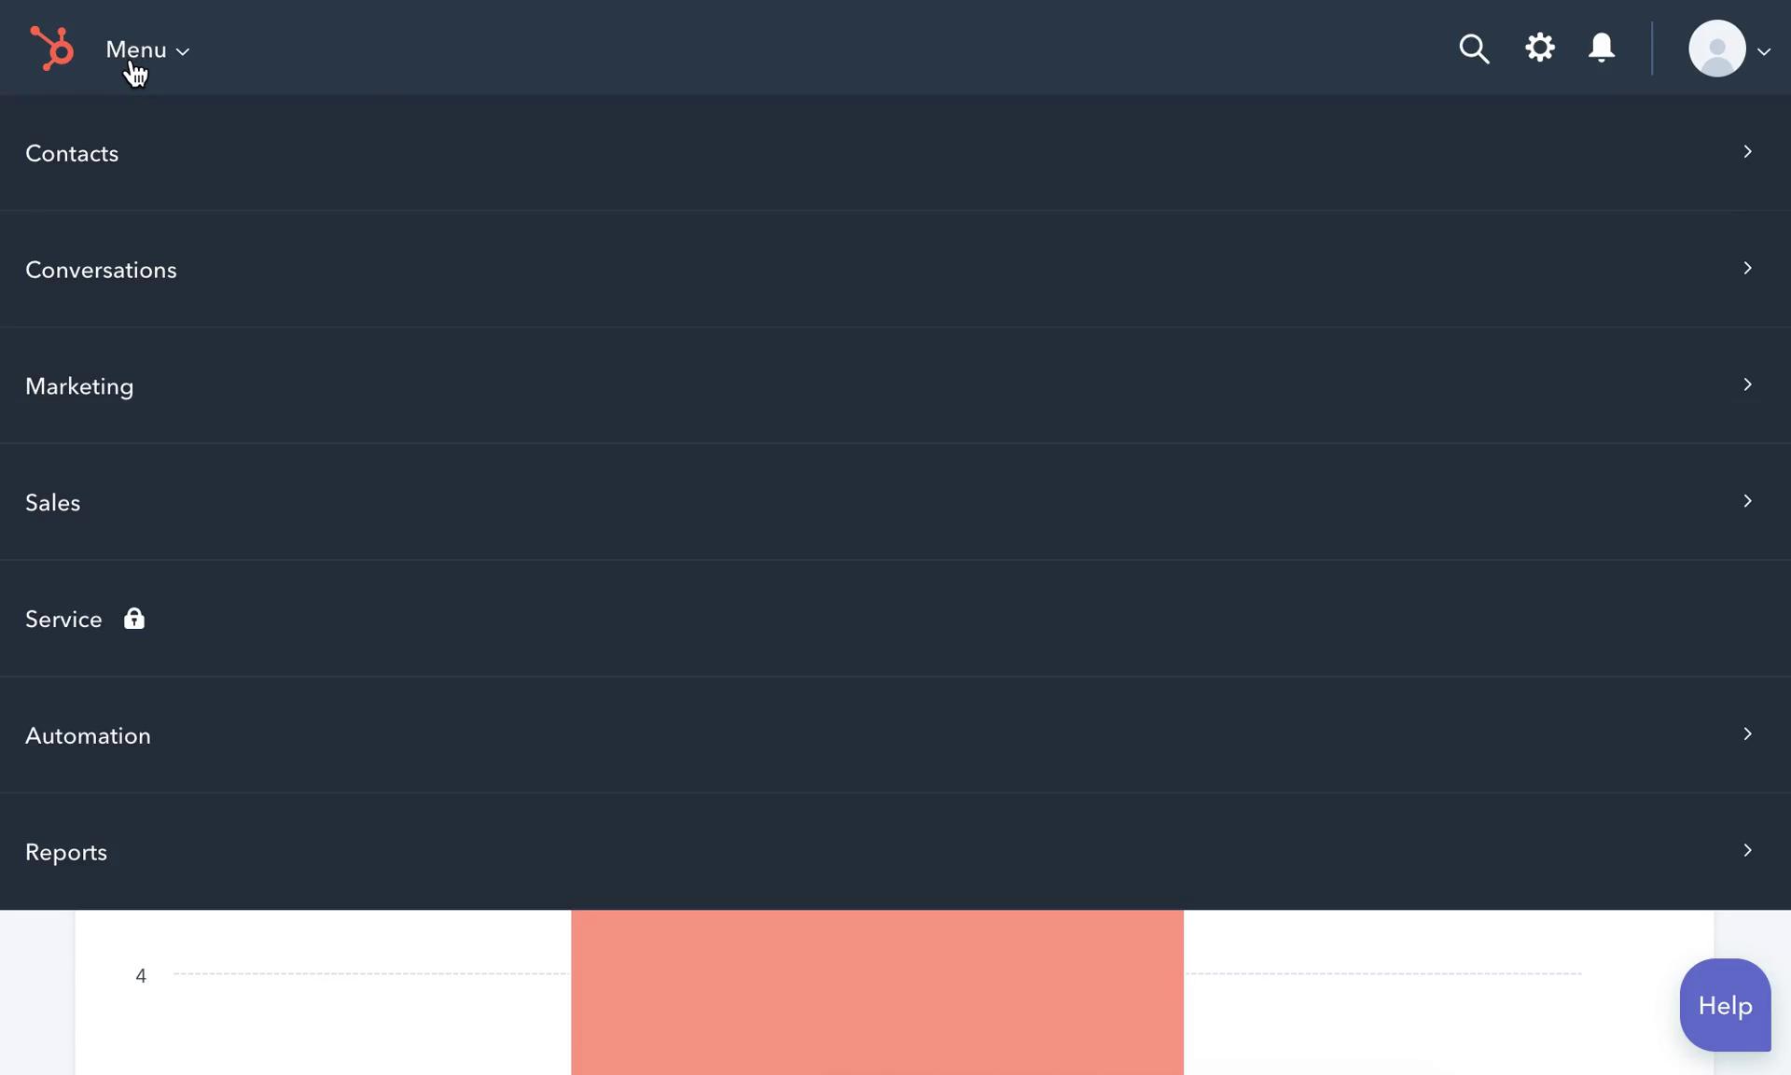Click the salmon-colored chart area
Screen dimensions: 1791x1075
(878, 992)
